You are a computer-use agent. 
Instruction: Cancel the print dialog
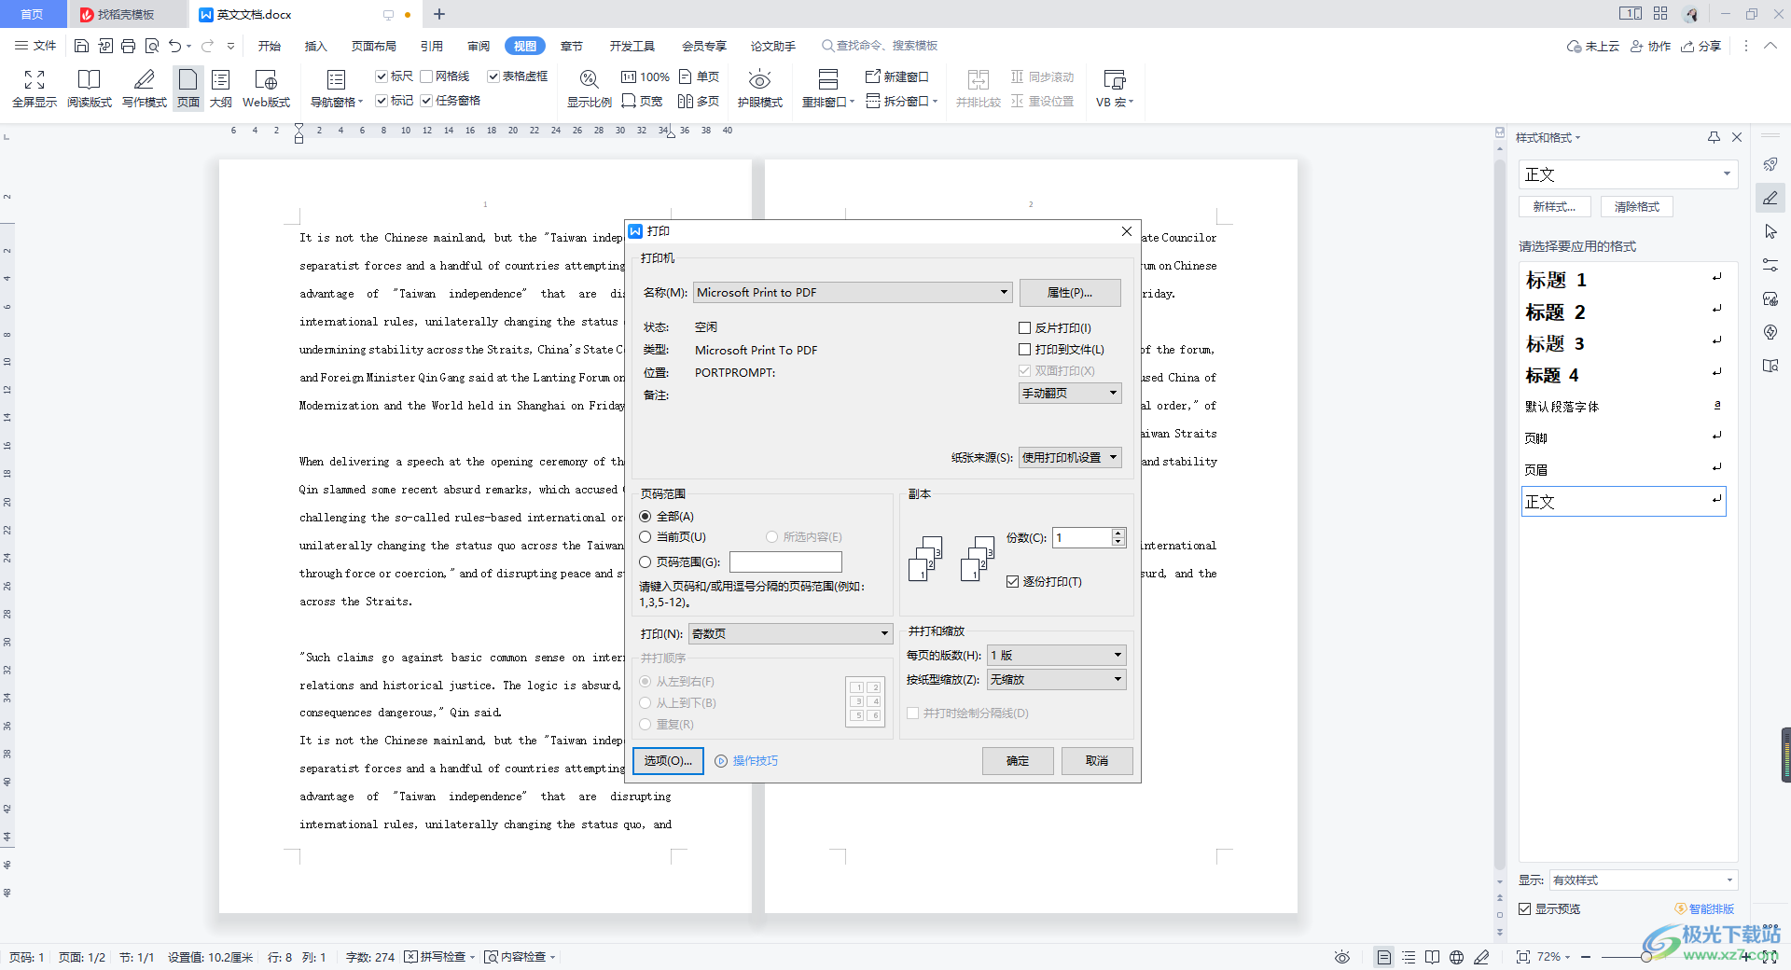click(1097, 761)
